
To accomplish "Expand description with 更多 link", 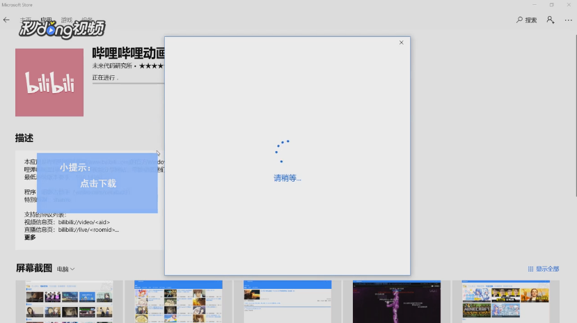I will point(30,237).
